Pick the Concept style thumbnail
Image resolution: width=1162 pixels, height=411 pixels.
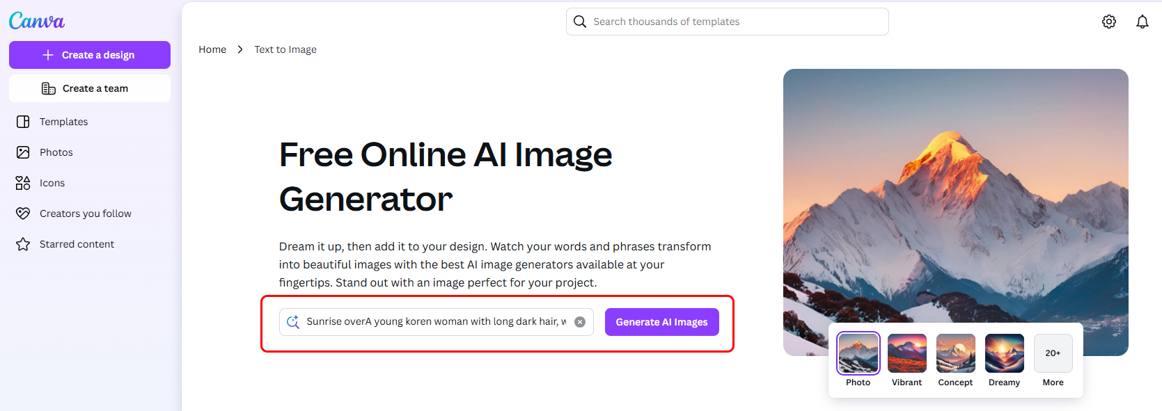point(955,353)
